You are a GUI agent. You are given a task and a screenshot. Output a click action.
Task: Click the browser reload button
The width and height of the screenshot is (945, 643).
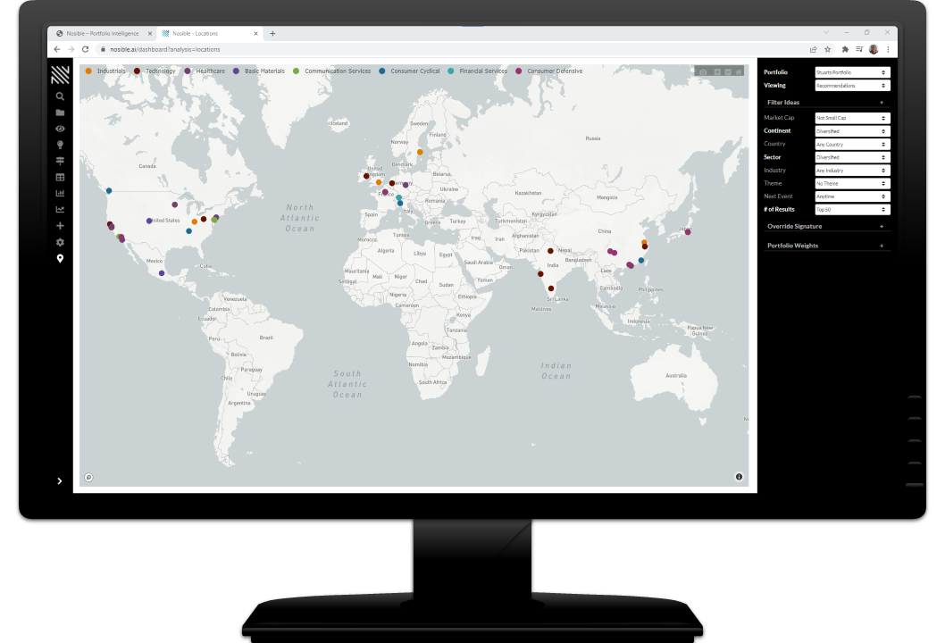(86, 49)
